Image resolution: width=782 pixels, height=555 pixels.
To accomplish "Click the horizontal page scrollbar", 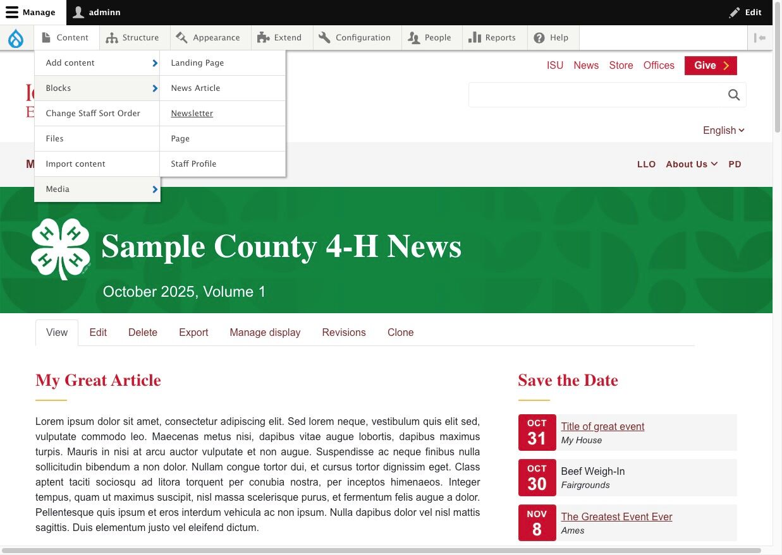I will (381, 551).
